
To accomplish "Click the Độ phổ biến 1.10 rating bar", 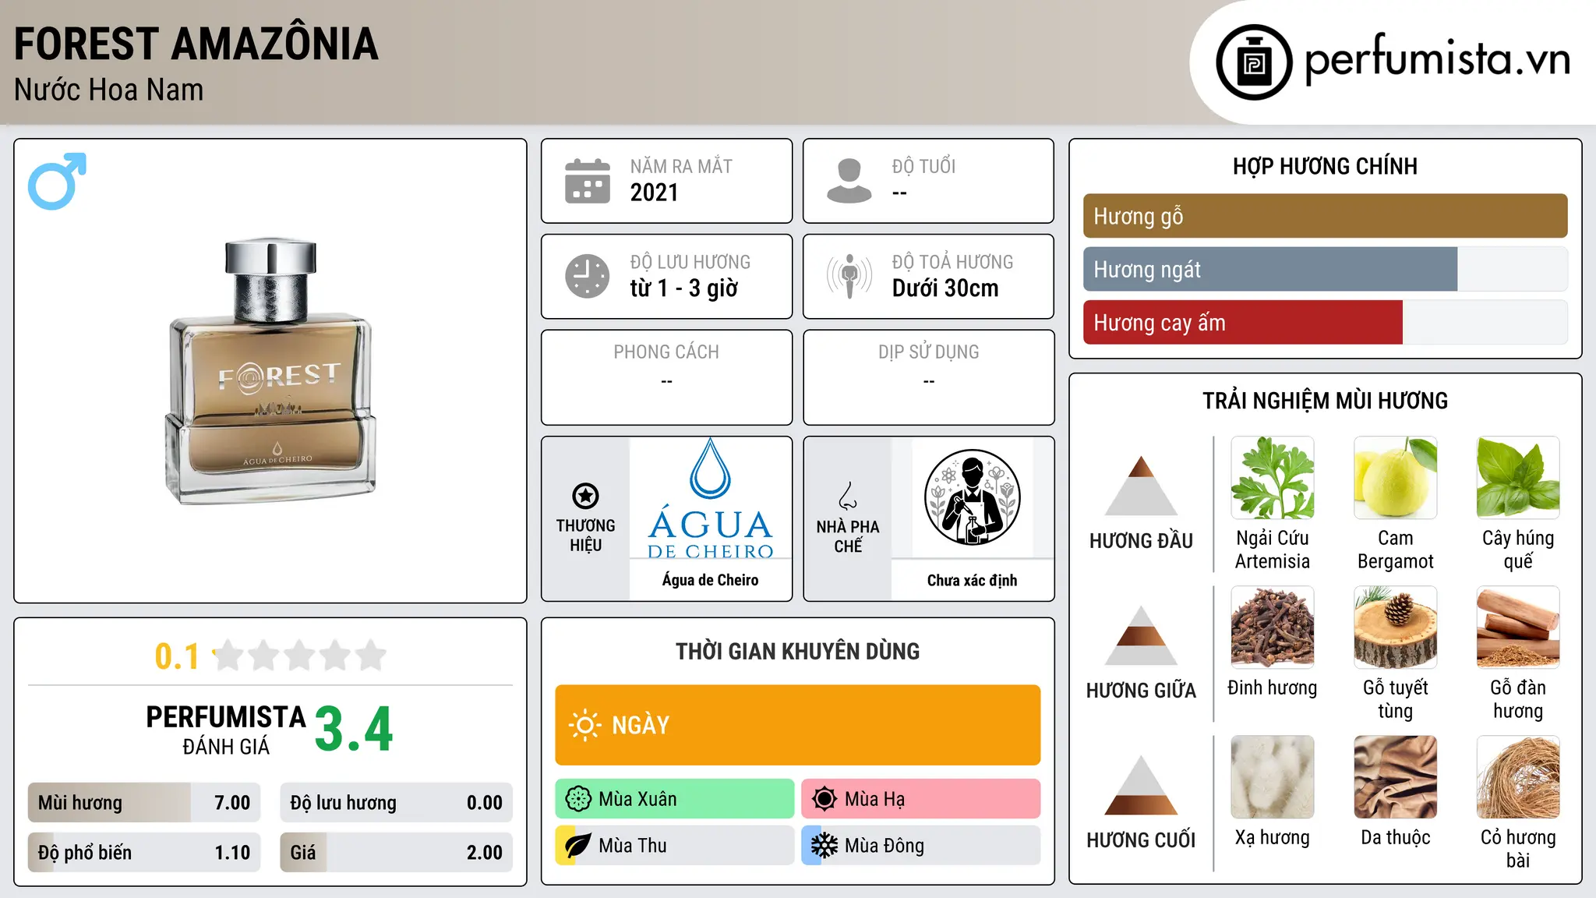I will point(144,852).
